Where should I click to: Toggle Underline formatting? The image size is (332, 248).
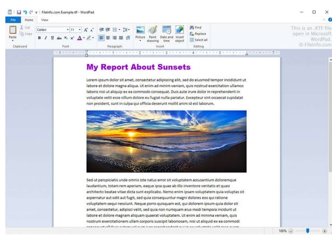pyautogui.click(x=53, y=38)
